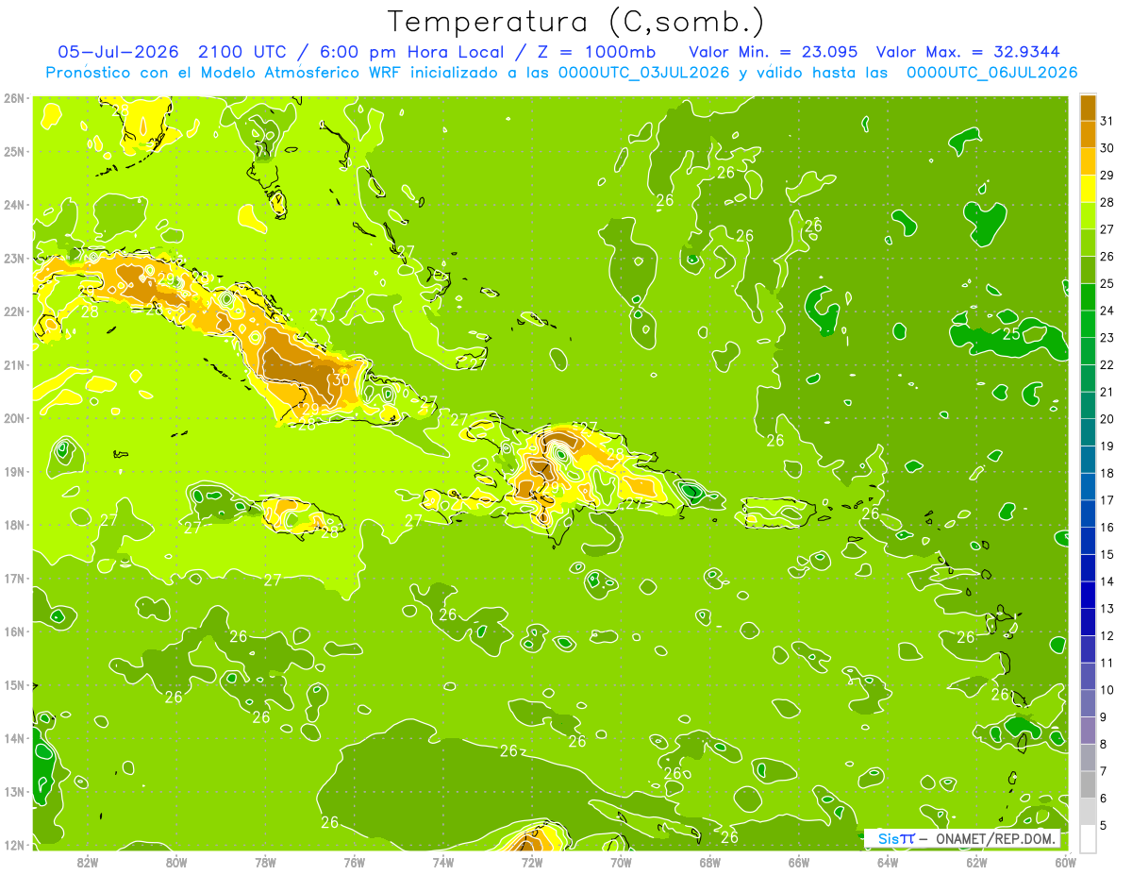Click the latitude axis label "12N"
The height and width of the screenshot is (875, 1132).
[x=14, y=845]
